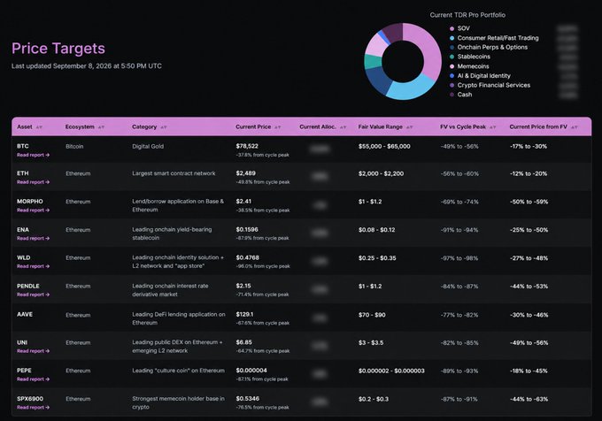Click AAVE fair value $70 - $90

pyautogui.click(x=372, y=315)
